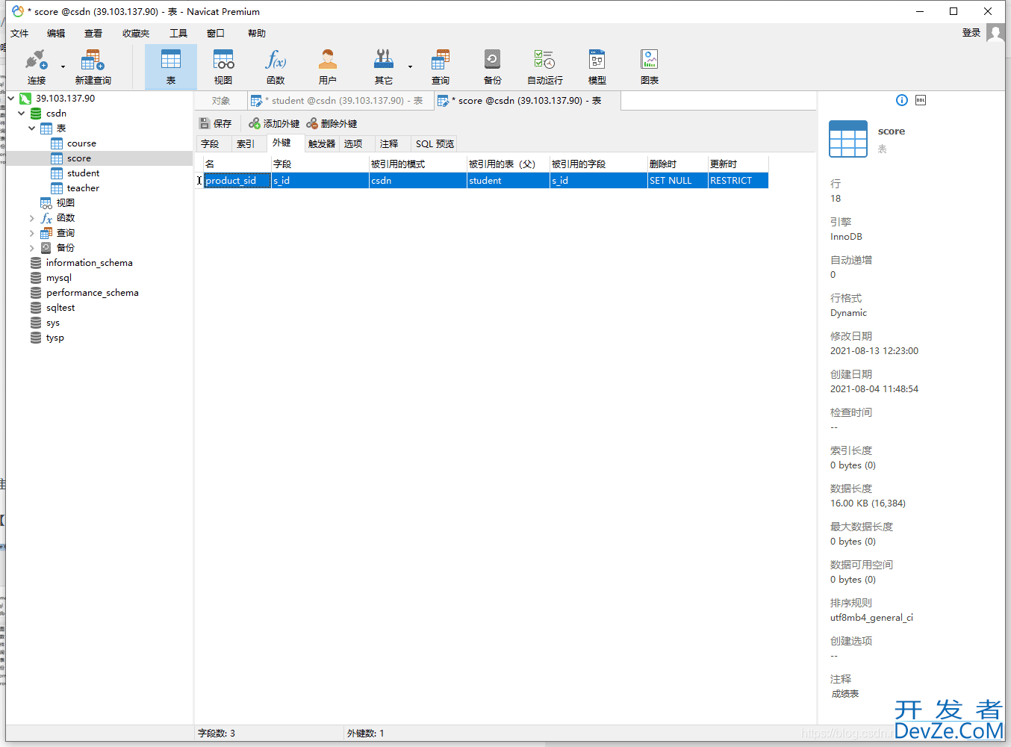Open the 编辑 menu
This screenshot has width=1011, height=747.
[x=56, y=34]
